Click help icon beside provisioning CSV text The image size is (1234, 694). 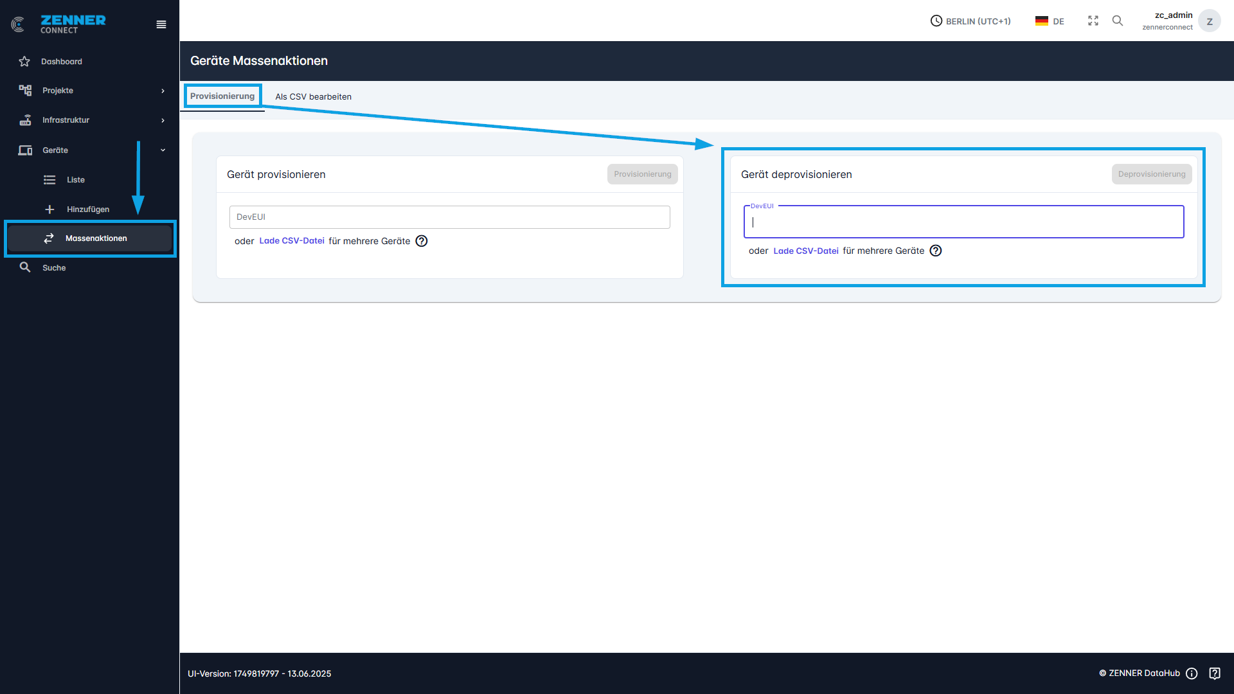click(422, 241)
